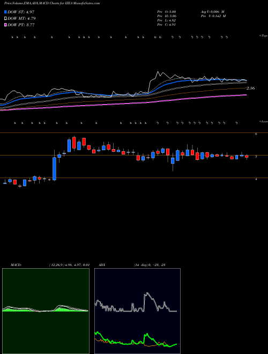Click the blue DOW ST legend swatch
This screenshot has height=354, width=268.
(x=6, y=12)
